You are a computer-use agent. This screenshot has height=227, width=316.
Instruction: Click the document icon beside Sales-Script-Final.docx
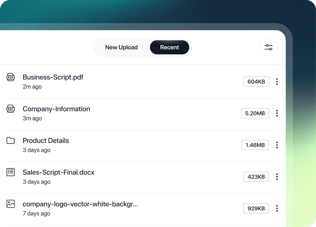[10, 172]
